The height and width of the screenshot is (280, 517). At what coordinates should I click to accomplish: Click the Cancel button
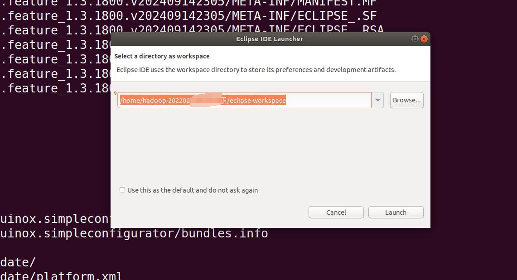(x=336, y=212)
